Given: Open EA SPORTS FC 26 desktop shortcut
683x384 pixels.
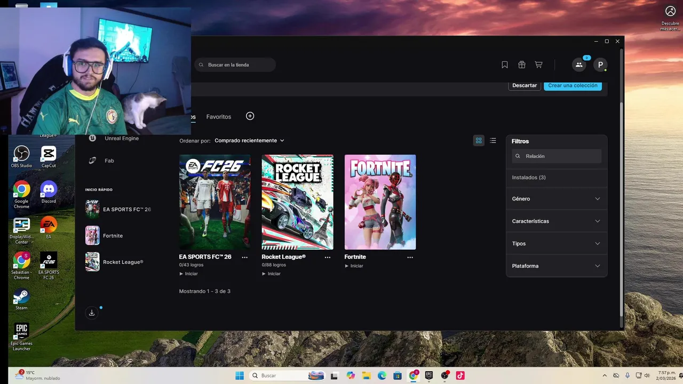Looking at the screenshot, I should tap(49, 265).
